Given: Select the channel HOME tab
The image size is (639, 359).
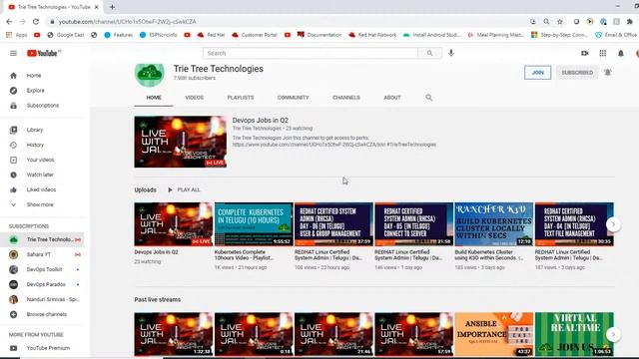Looking at the screenshot, I should coord(154,98).
